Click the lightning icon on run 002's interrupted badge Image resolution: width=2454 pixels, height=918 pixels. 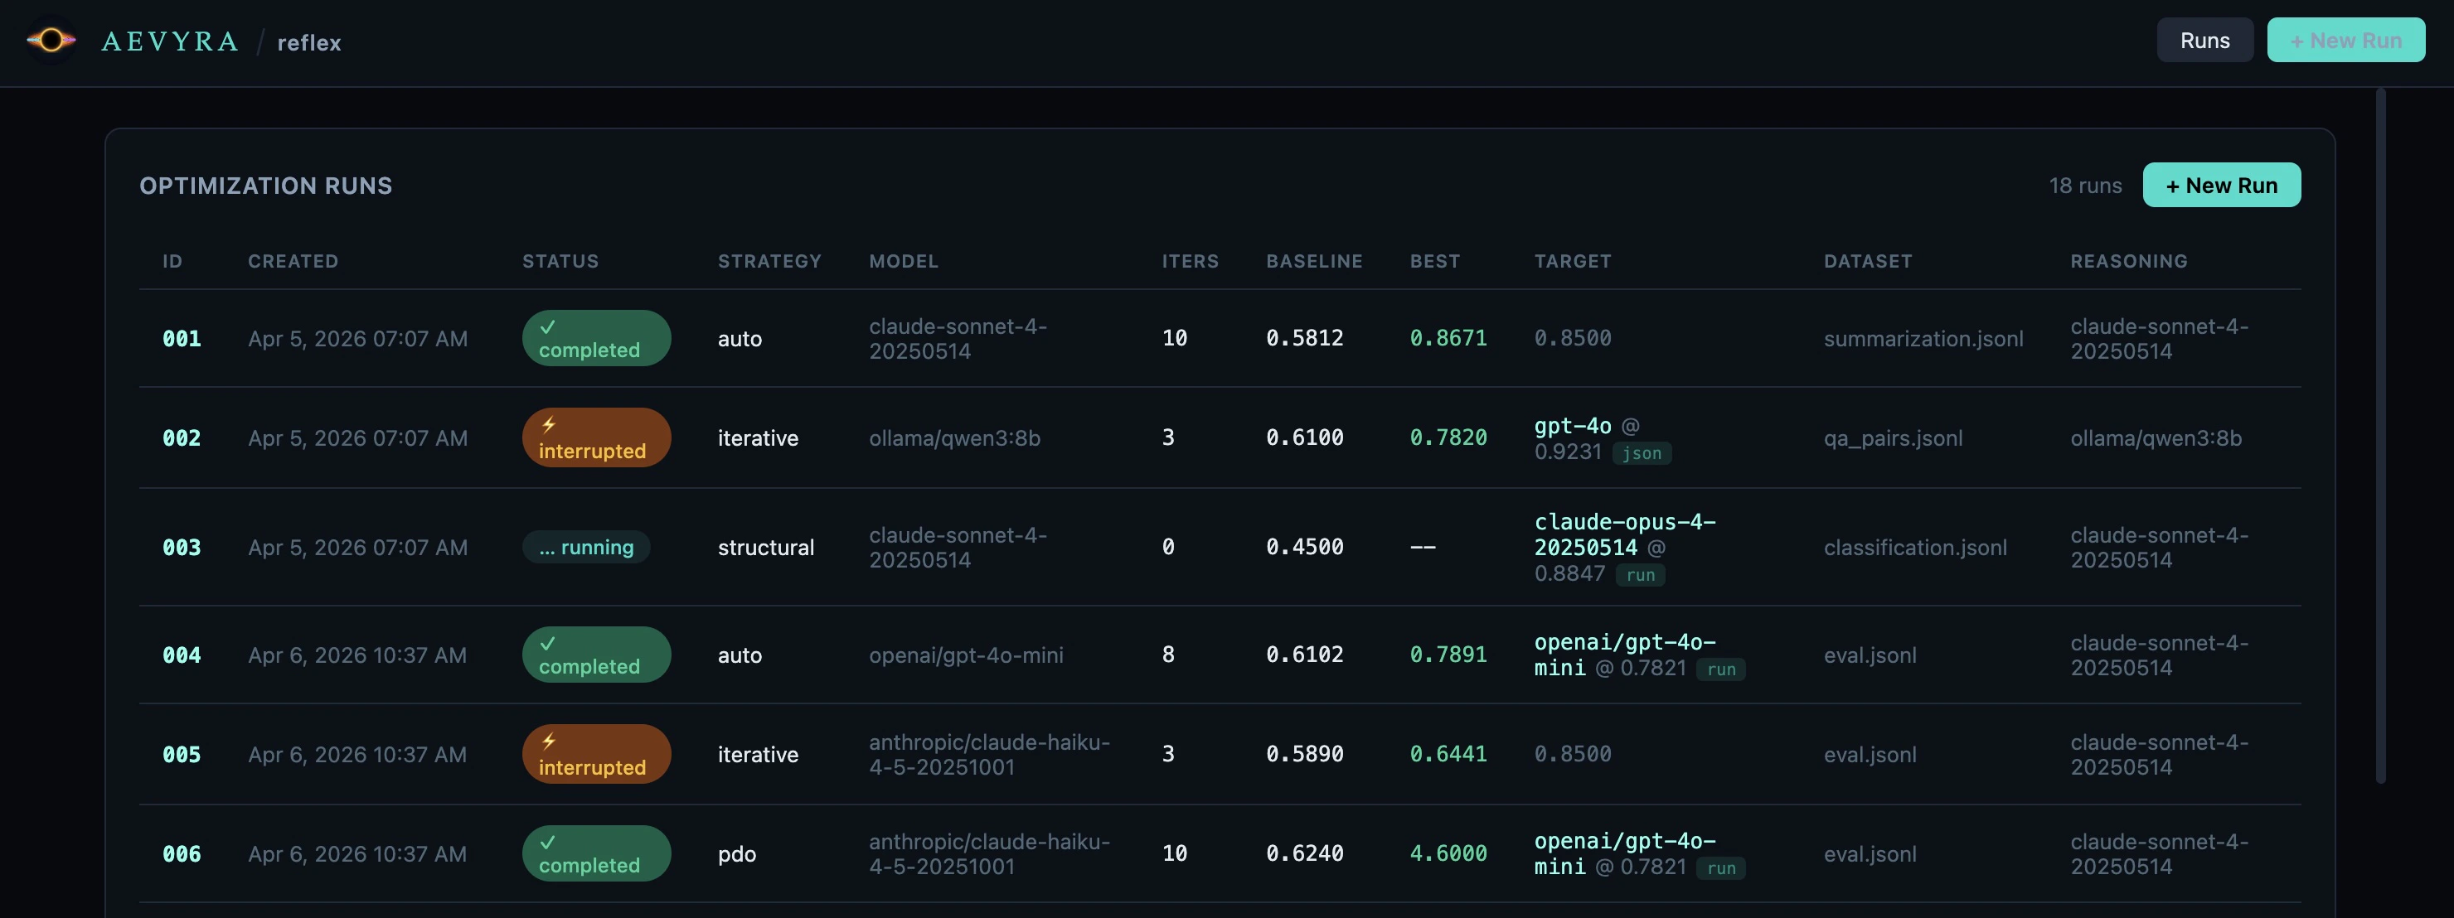pyautogui.click(x=550, y=425)
